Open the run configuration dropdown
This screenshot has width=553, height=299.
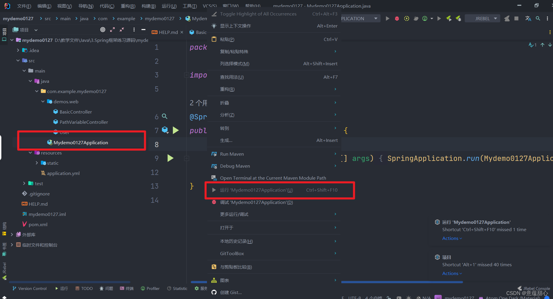(360, 19)
